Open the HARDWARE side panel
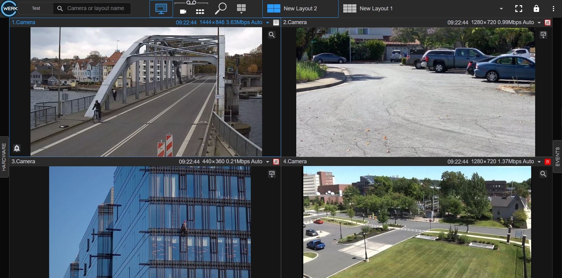562x278 pixels. (4, 157)
